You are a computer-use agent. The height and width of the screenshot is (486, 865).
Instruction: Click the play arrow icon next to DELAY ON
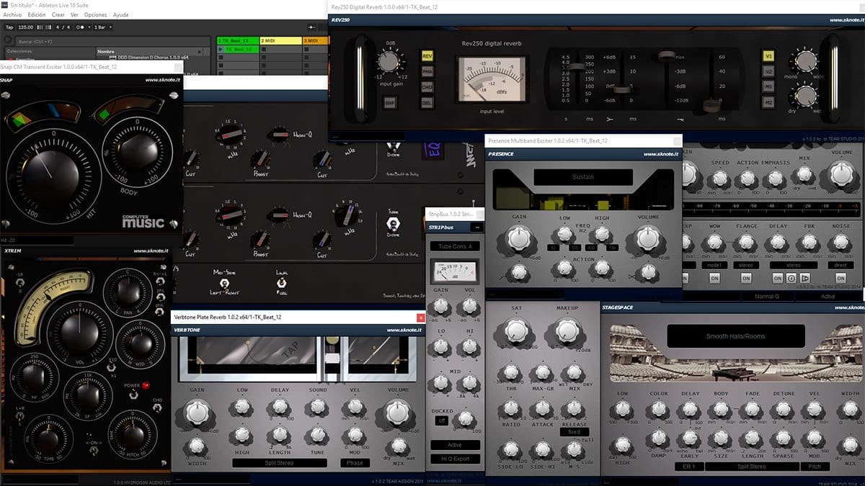pyautogui.click(x=804, y=278)
